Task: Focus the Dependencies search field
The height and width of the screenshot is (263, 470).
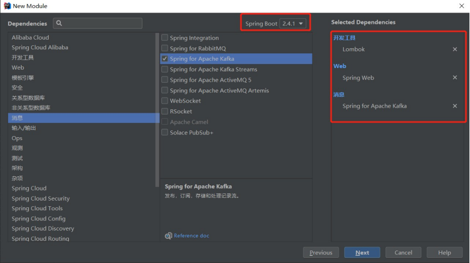Action: point(98,23)
